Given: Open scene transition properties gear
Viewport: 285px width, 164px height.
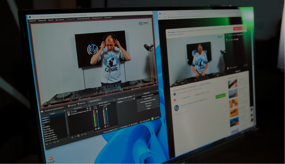Looking at the screenshot, I should click(134, 99).
